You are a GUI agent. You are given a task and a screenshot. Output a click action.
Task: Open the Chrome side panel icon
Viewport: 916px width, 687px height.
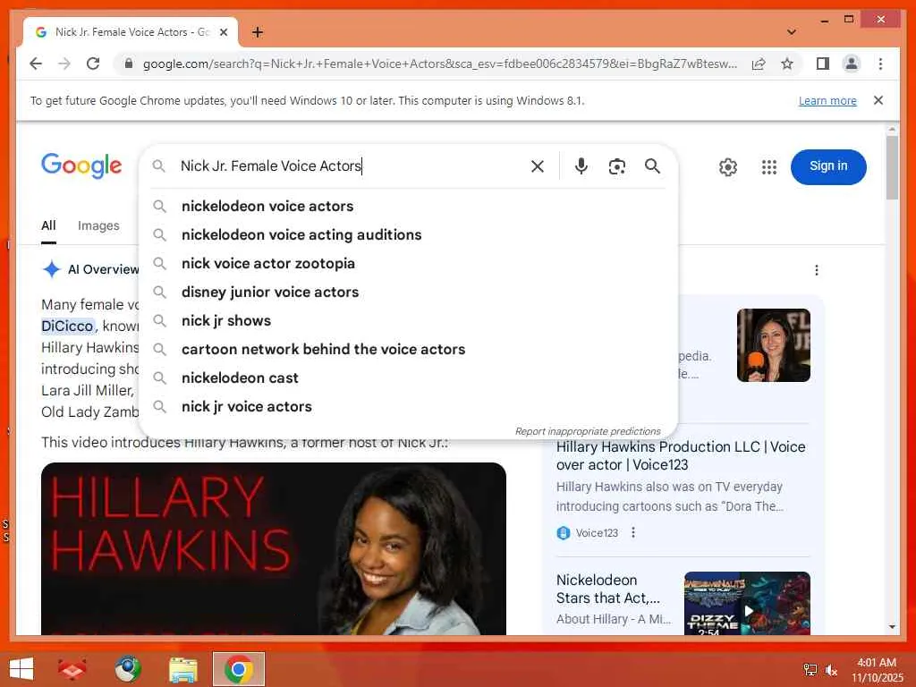click(x=823, y=64)
